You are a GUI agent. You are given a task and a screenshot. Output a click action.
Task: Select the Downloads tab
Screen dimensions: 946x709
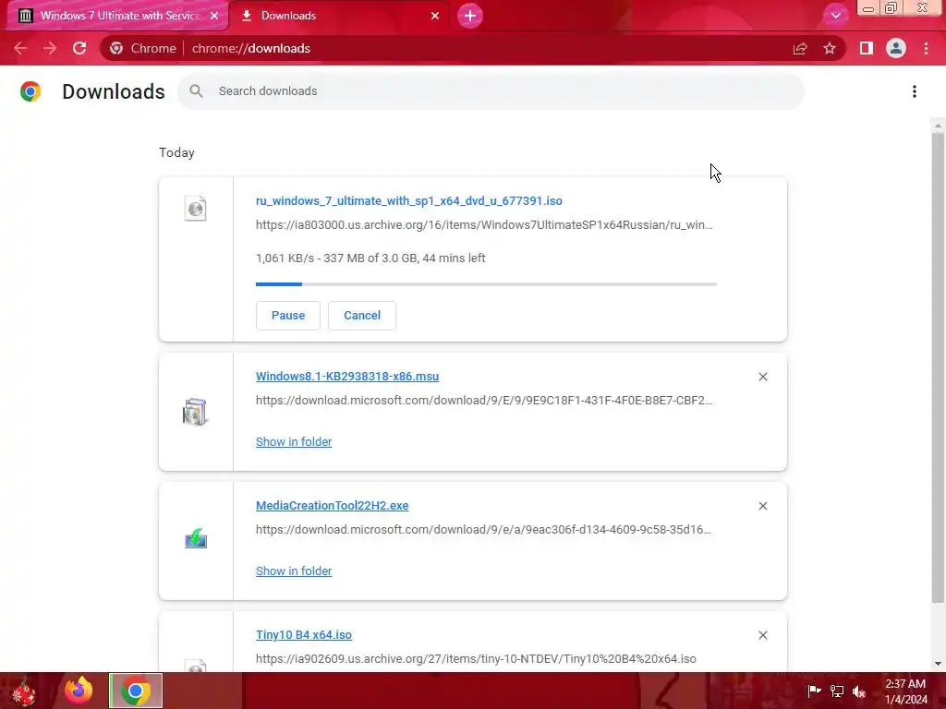[339, 16]
